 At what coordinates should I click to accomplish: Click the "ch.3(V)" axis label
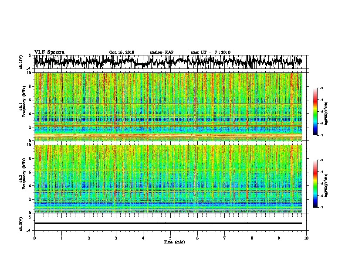(21, 224)
